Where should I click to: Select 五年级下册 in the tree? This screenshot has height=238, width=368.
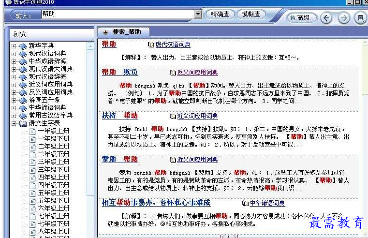[x=54, y=201]
